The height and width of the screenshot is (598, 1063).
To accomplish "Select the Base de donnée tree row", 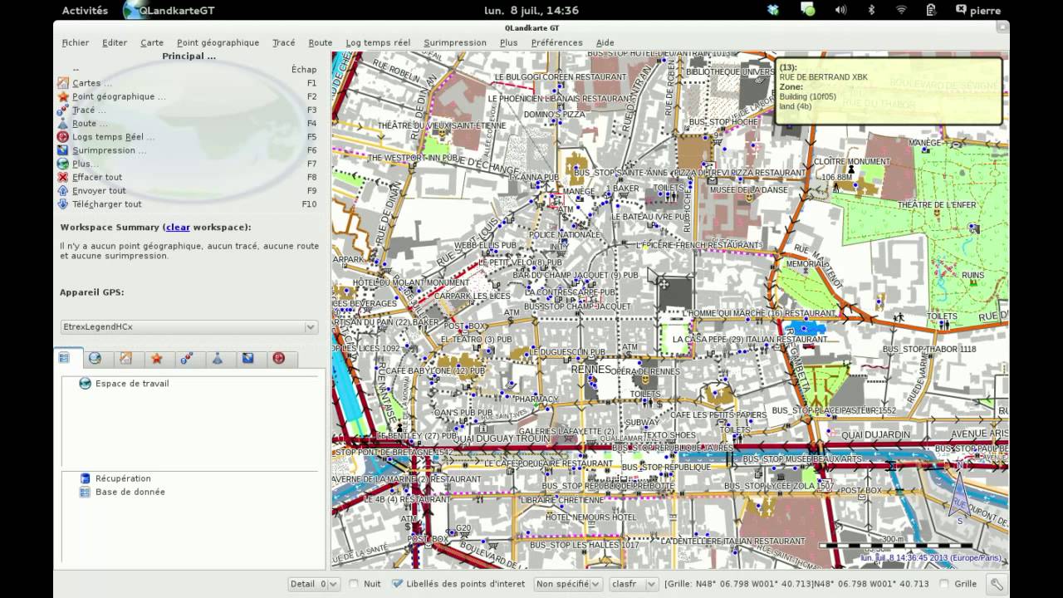I will pyautogui.click(x=189, y=492).
